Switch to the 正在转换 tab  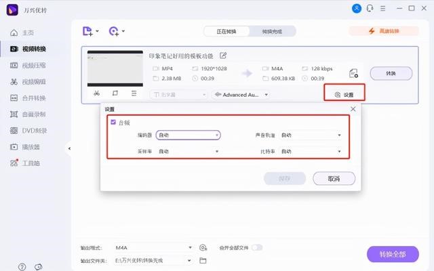coord(226,31)
